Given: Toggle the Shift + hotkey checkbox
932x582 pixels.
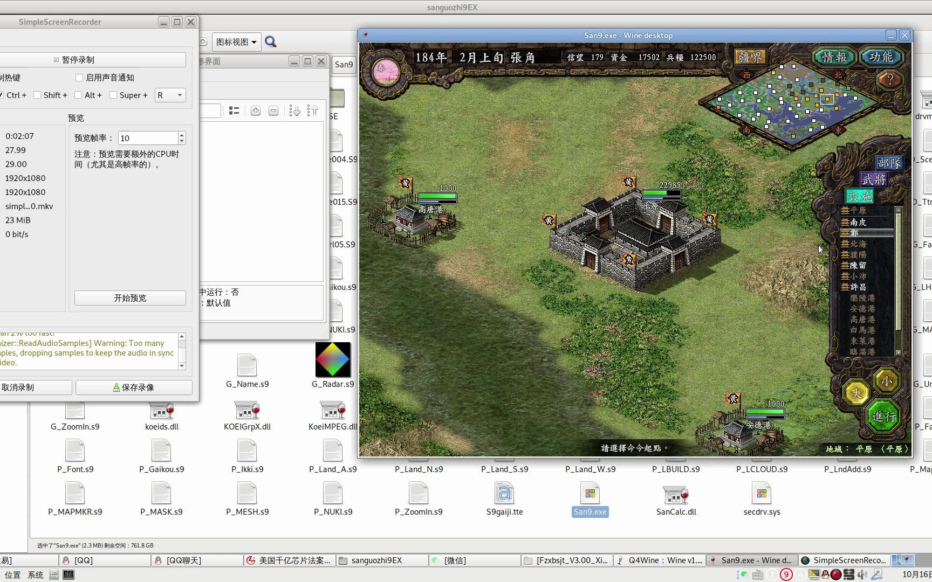Looking at the screenshot, I should point(37,95).
